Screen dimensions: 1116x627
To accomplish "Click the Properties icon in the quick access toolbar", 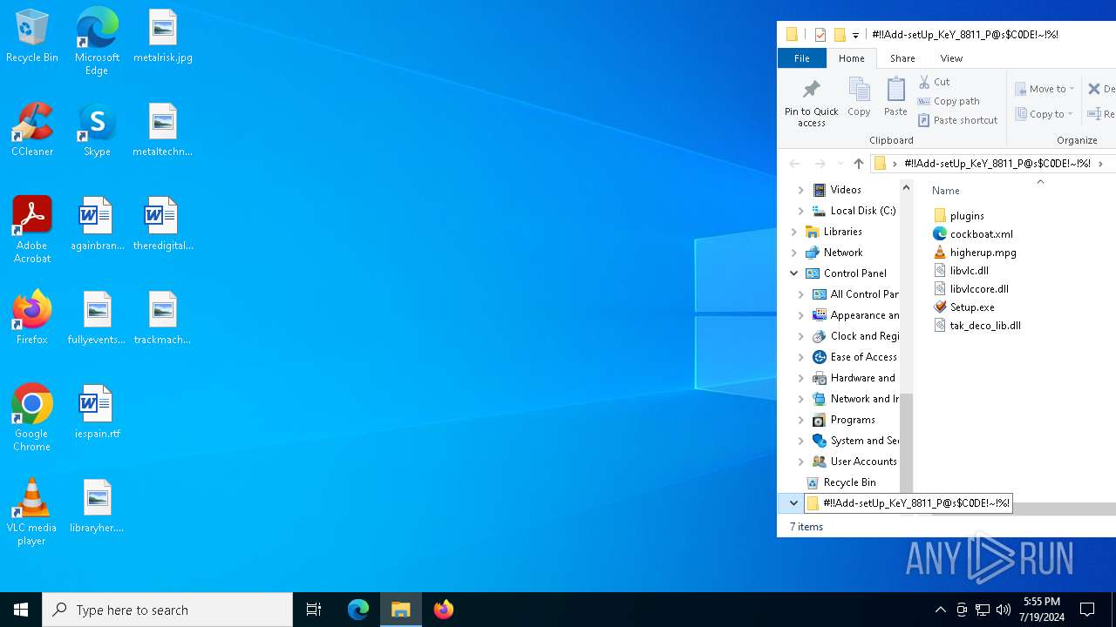I will (820, 35).
